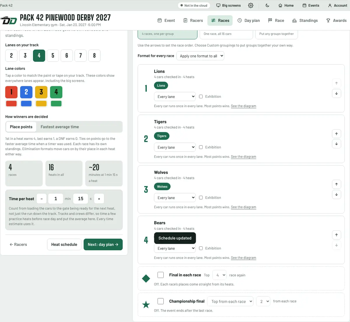Increase time per heat with plus
This screenshot has height=322, width=350.
[x=99, y=199]
